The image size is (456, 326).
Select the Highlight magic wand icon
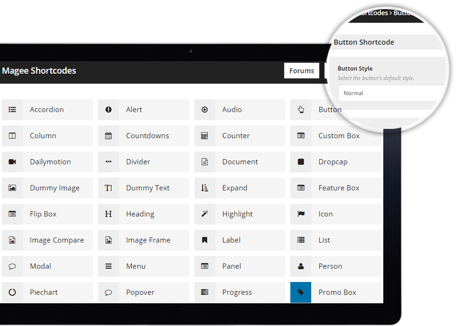205,214
